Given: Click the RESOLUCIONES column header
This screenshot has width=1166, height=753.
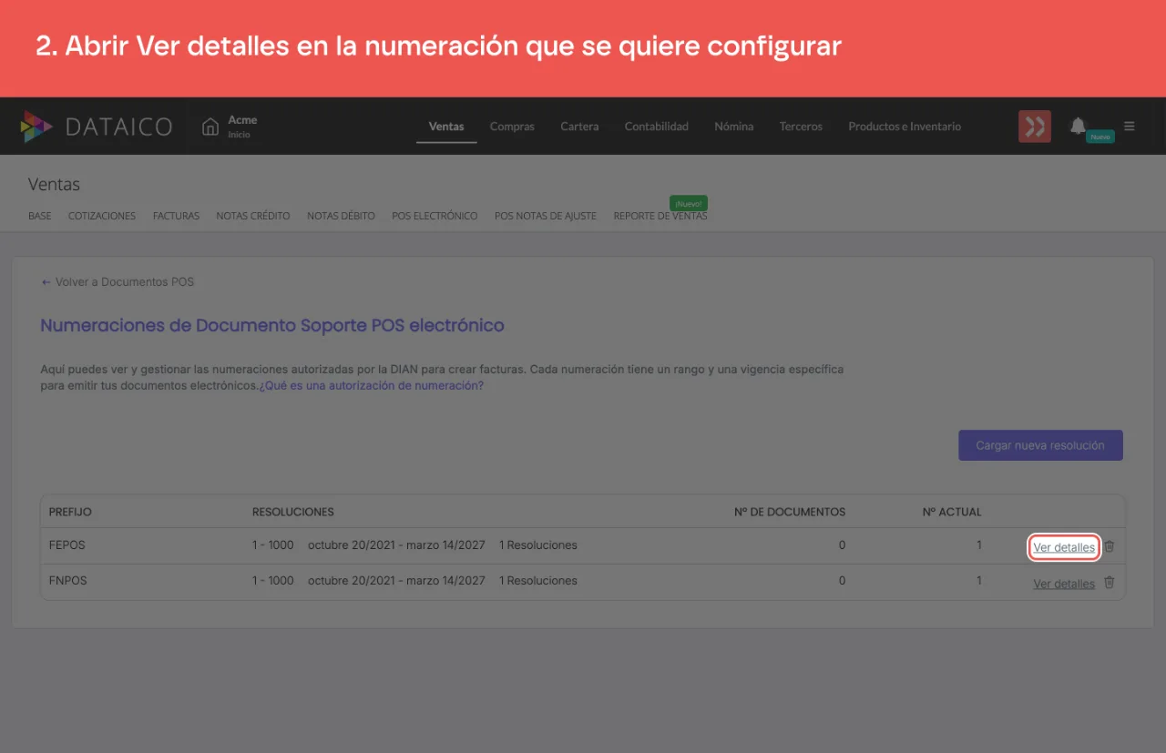Looking at the screenshot, I should [x=293, y=512].
